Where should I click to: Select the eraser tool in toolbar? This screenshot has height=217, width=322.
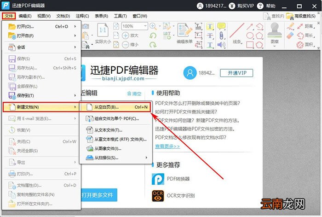click(290, 35)
